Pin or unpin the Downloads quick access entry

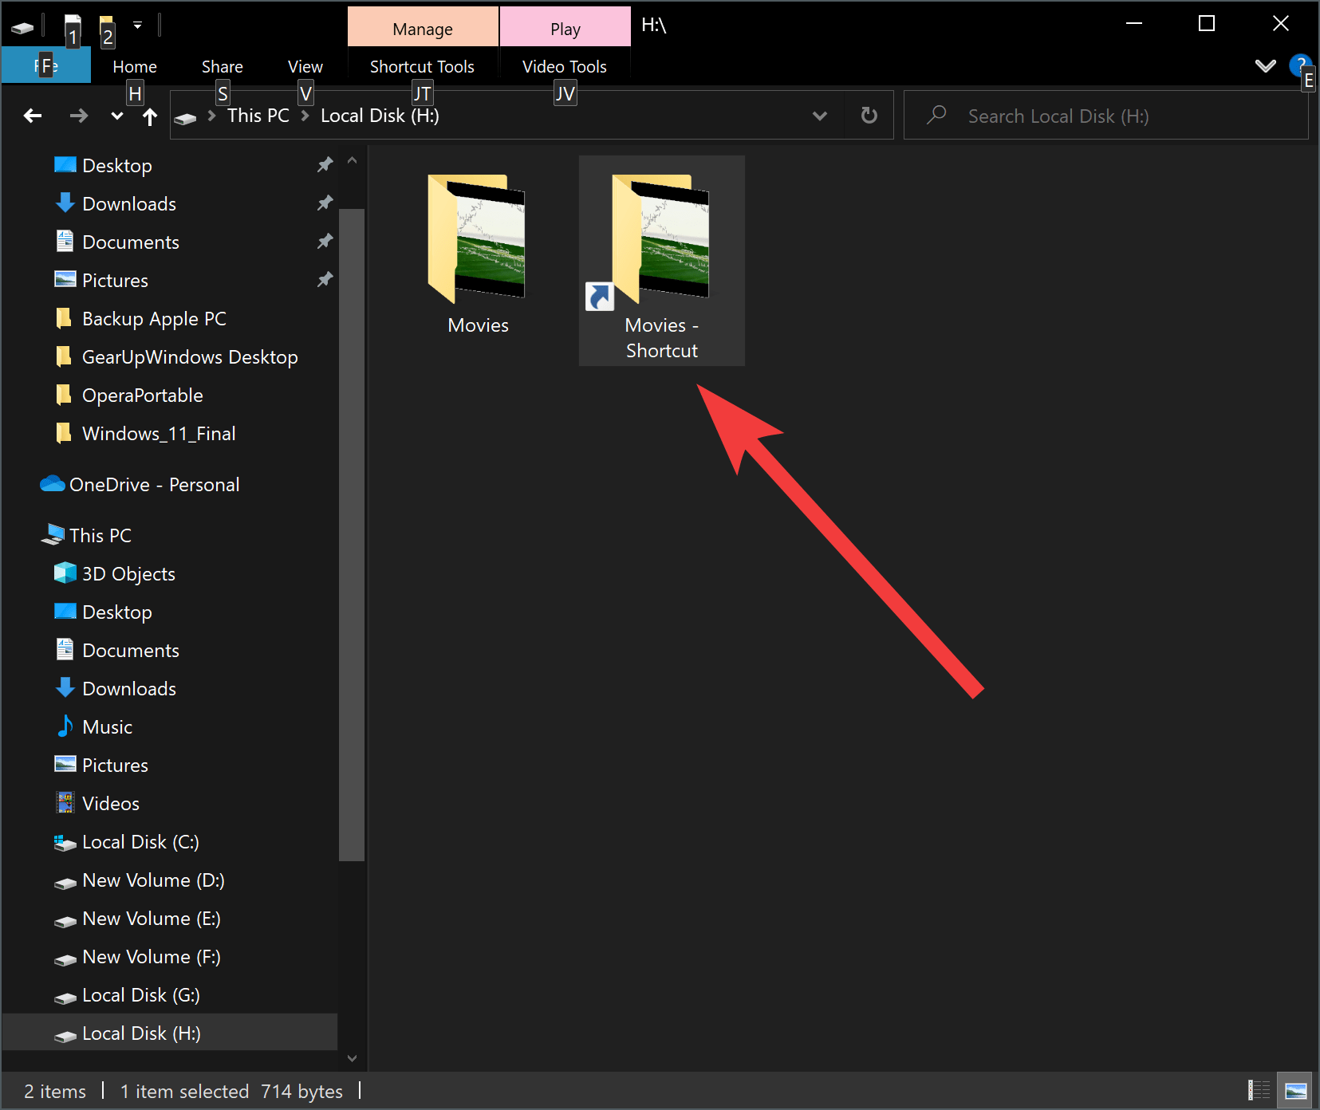325,203
